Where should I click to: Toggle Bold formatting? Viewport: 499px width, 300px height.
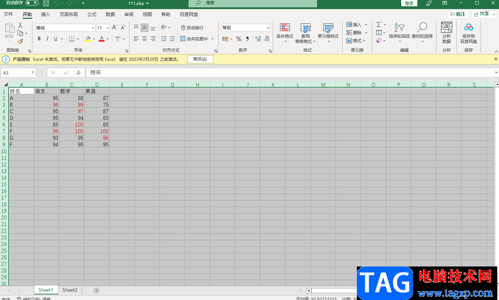(39, 39)
